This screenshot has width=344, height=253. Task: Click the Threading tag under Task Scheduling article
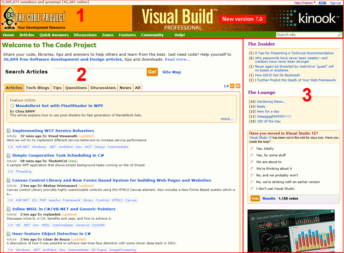tap(24, 171)
